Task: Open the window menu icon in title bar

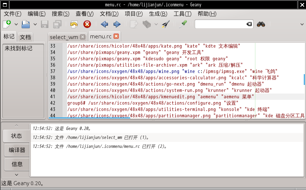Action: [5, 5]
